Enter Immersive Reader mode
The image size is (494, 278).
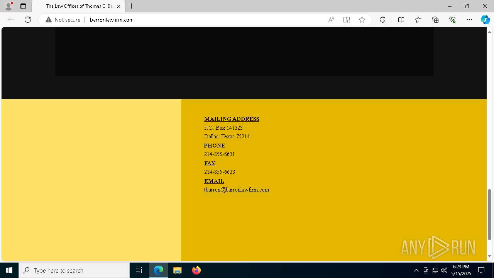pos(347,20)
